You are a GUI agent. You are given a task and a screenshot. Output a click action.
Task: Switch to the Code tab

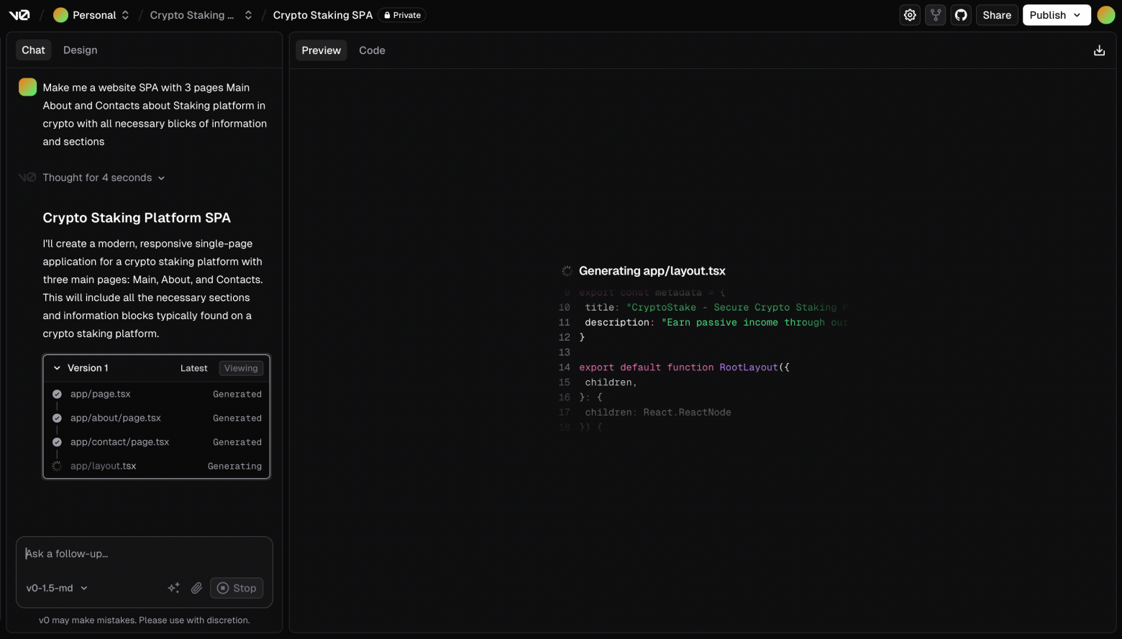(372, 50)
